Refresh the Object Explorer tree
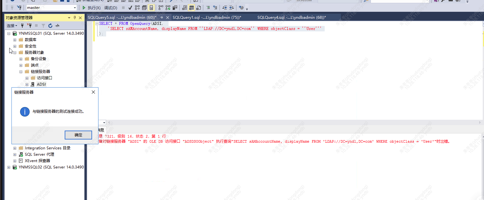484x200 pixels. coord(50,25)
